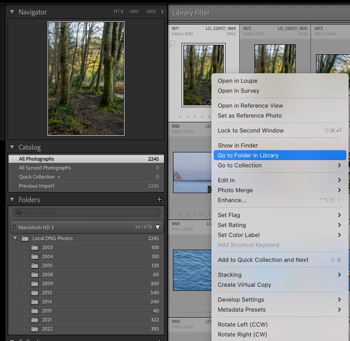Choose Lock to Second Window

click(x=280, y=130)
